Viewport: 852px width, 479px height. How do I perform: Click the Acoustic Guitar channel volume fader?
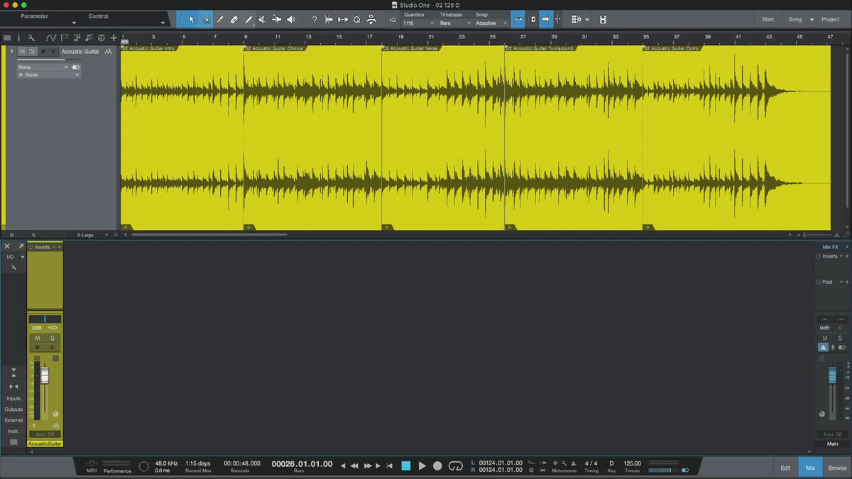[45, 375]
